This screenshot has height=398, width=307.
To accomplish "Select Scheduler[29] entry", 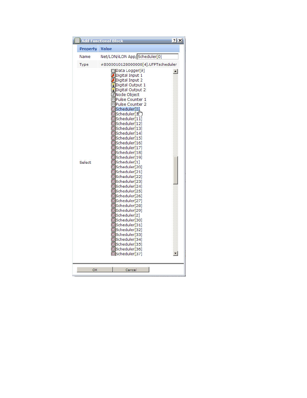I will coord(129,211).
